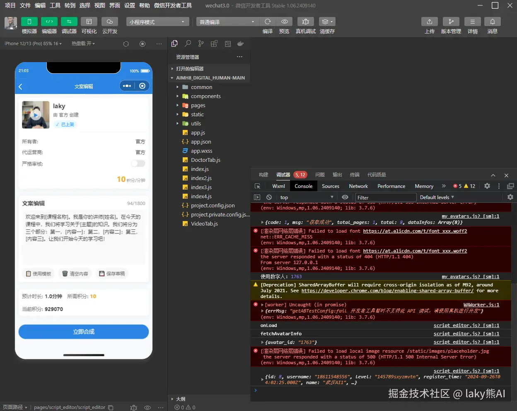Image resolution: width=517 pixels, height=411 pixels.
Task: Switch to the Wxml tab
Action: point(278,186)
